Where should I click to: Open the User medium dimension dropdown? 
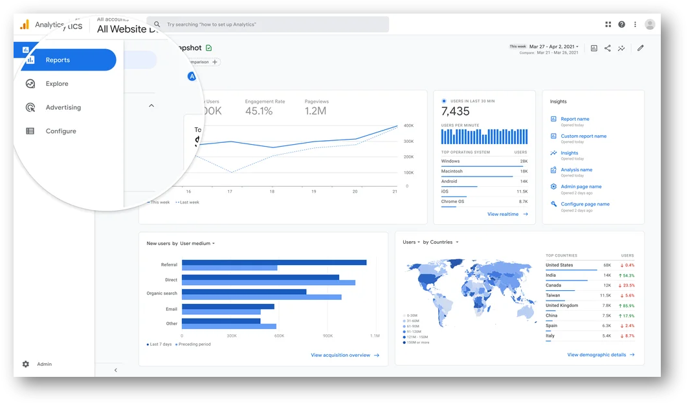194,244
